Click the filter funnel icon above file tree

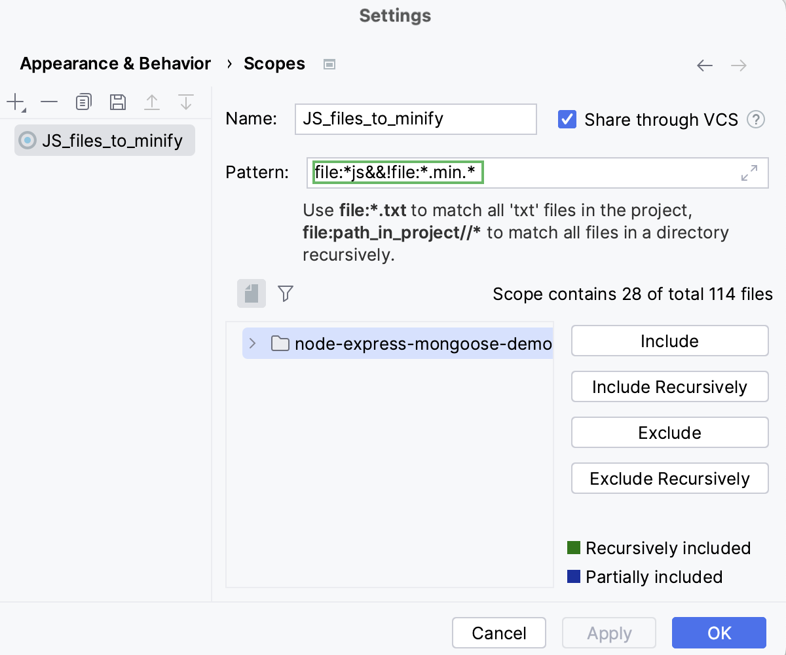pyautogui.click(x=285, y=293)
